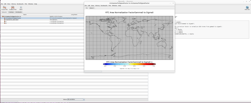Select the rtcGammaToSigmaFactor variable row
The width and height of the screenshot is (251, 103).
(42, 18)
